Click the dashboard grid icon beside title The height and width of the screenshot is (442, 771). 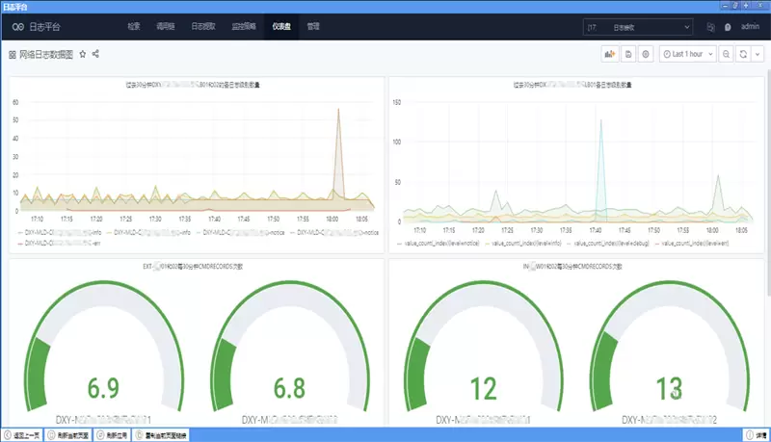click(12, 55)
